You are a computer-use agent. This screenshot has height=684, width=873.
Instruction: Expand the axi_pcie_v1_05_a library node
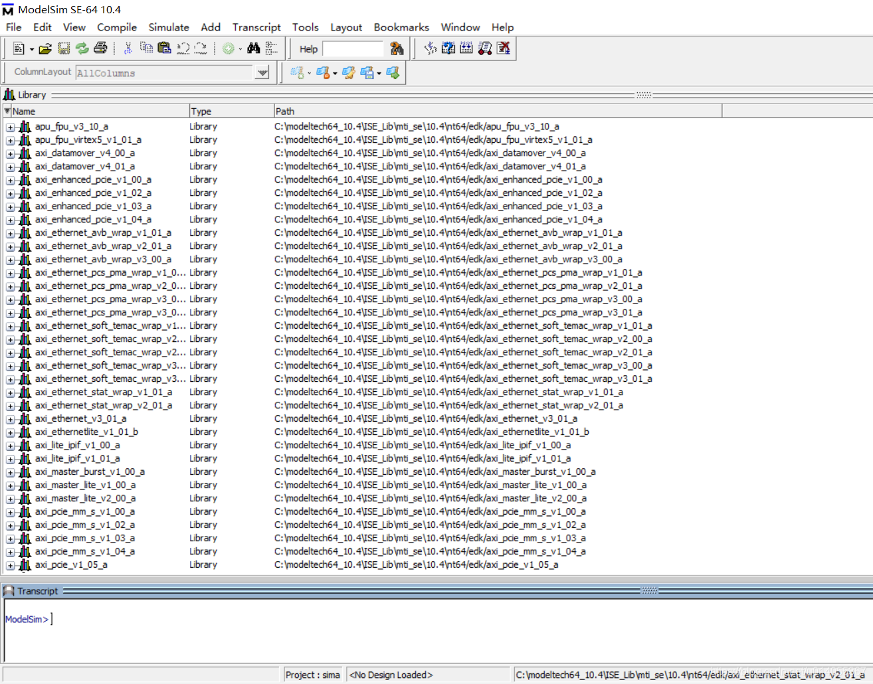pos(10,565)
